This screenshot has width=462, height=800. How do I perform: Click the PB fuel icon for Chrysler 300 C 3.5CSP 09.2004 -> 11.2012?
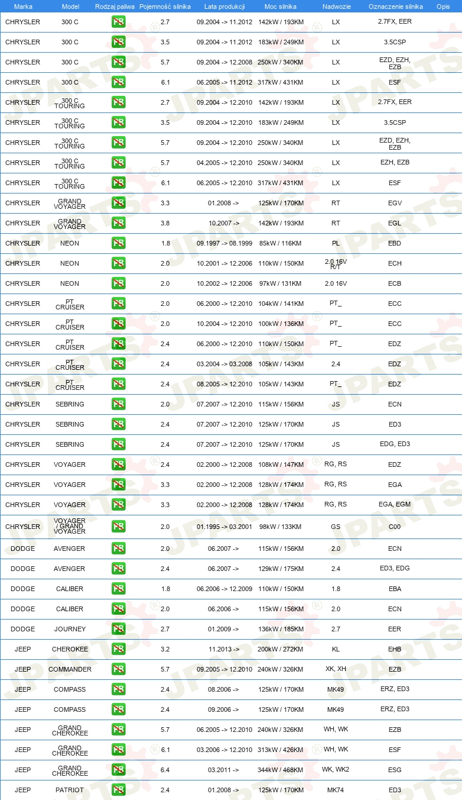[x=118, y=42]
